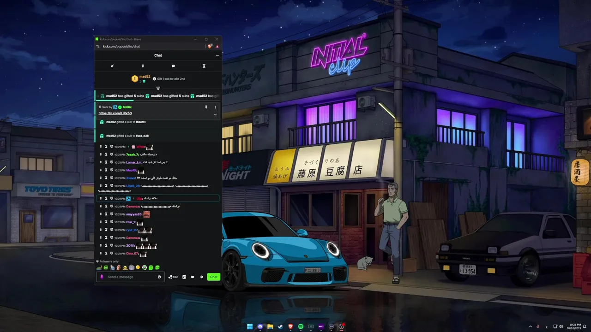The image size is (591, 332).
Task: Delete the message from 2vava
Action: click(x=101, y=178)
